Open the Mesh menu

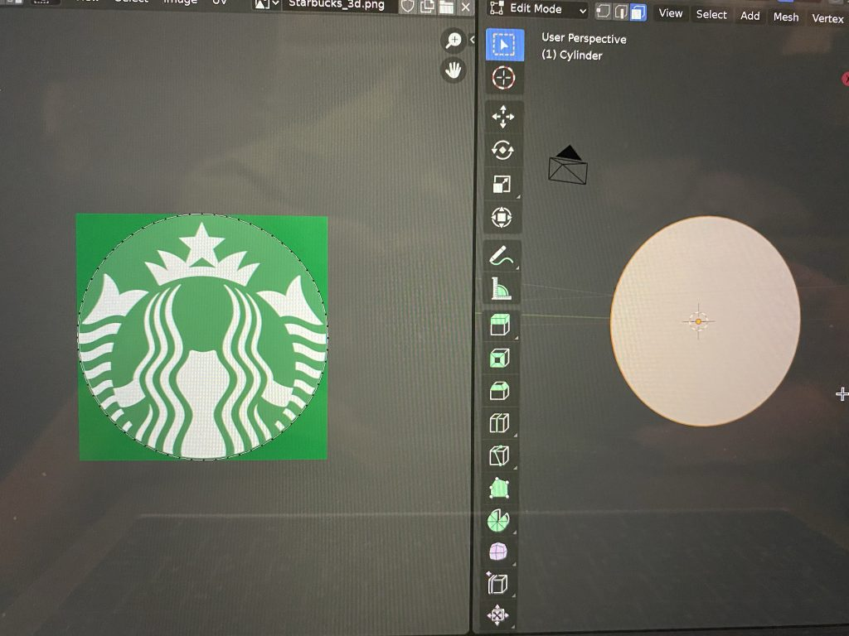786,17
